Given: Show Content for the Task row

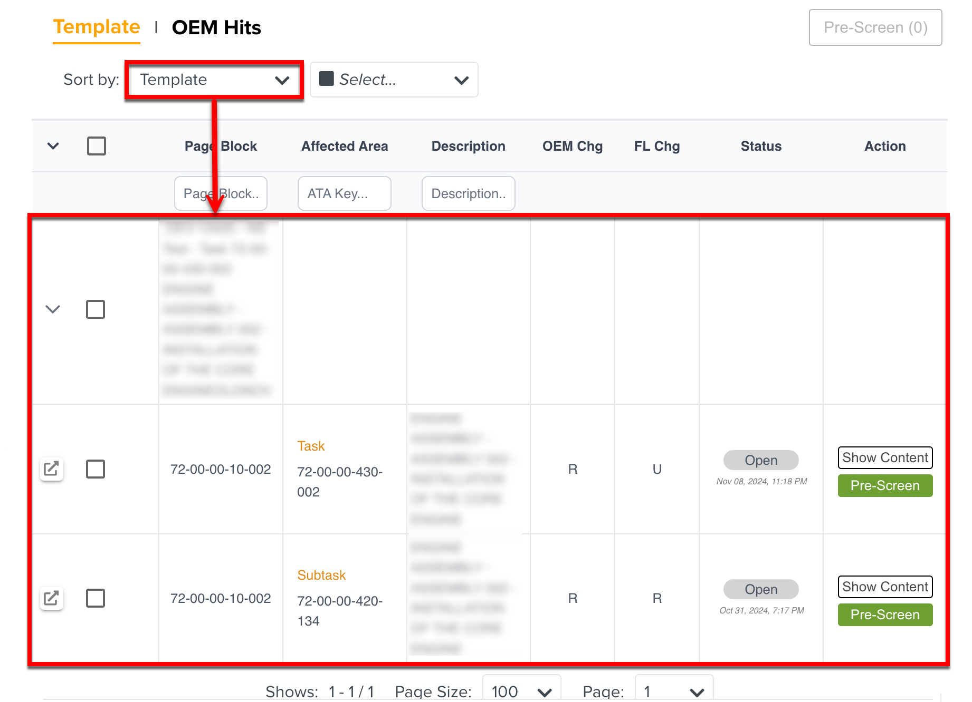Looking at the screenshot, I should click(884, 457).
